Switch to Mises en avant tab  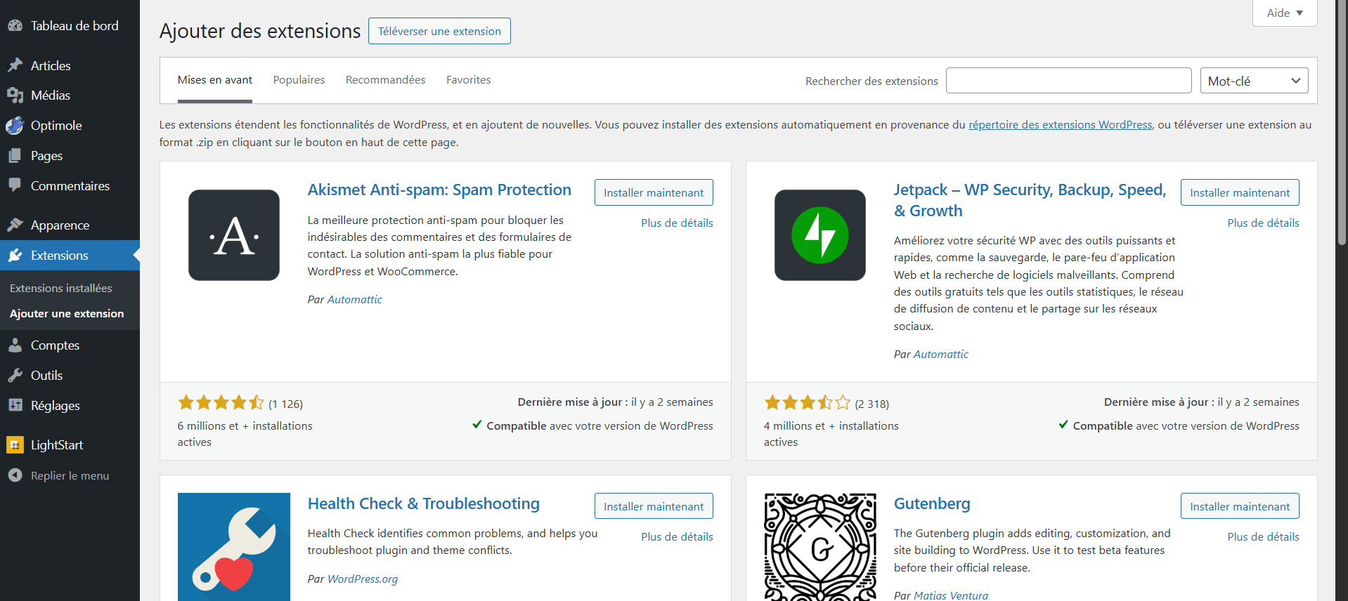pos(215,80)
